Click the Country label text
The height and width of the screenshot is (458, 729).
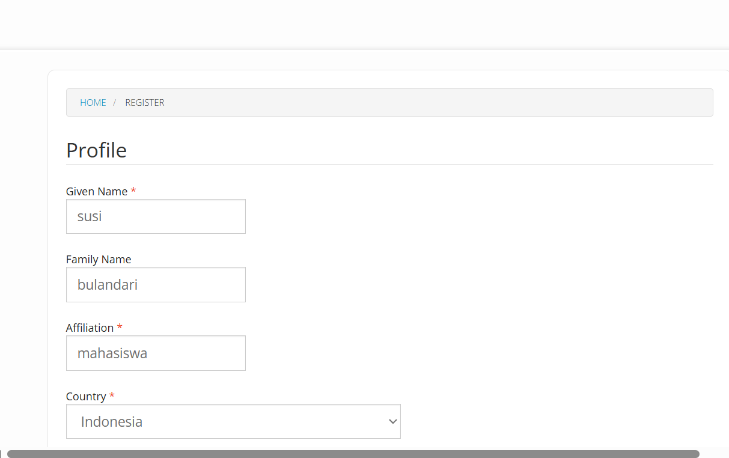(86, 397)
